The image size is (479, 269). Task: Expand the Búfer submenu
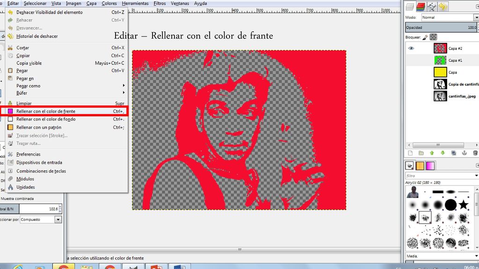point(66,93)
